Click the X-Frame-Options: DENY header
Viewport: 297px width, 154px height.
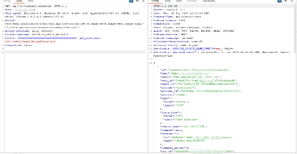click(x=170, y=34)
